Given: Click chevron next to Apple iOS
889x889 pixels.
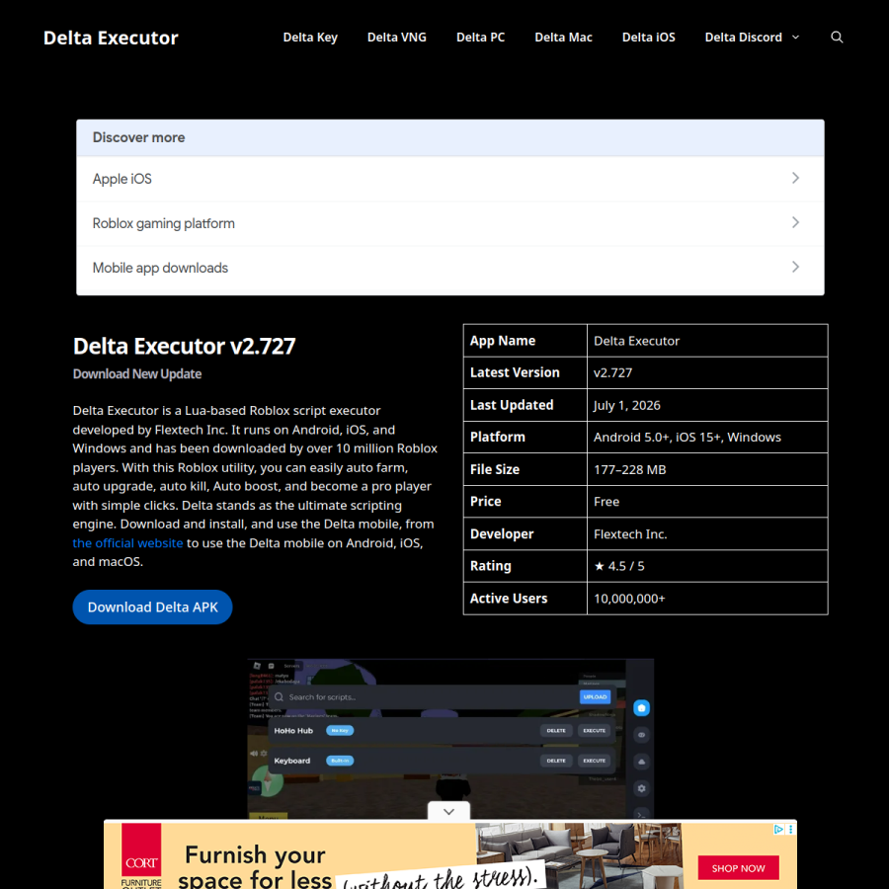Looking at the screenshot, I should 795,178.
